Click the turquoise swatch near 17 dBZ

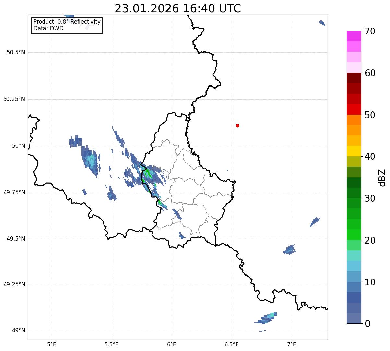[354, 256]
